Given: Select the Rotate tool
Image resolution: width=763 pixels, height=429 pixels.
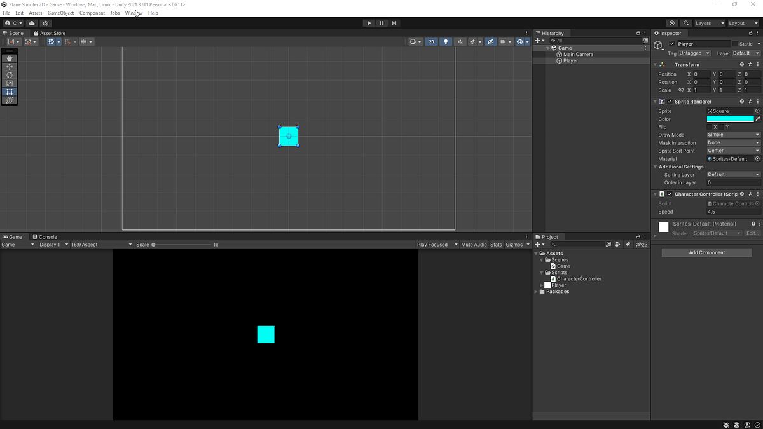Looking at the screenshot, I should 10,75.
